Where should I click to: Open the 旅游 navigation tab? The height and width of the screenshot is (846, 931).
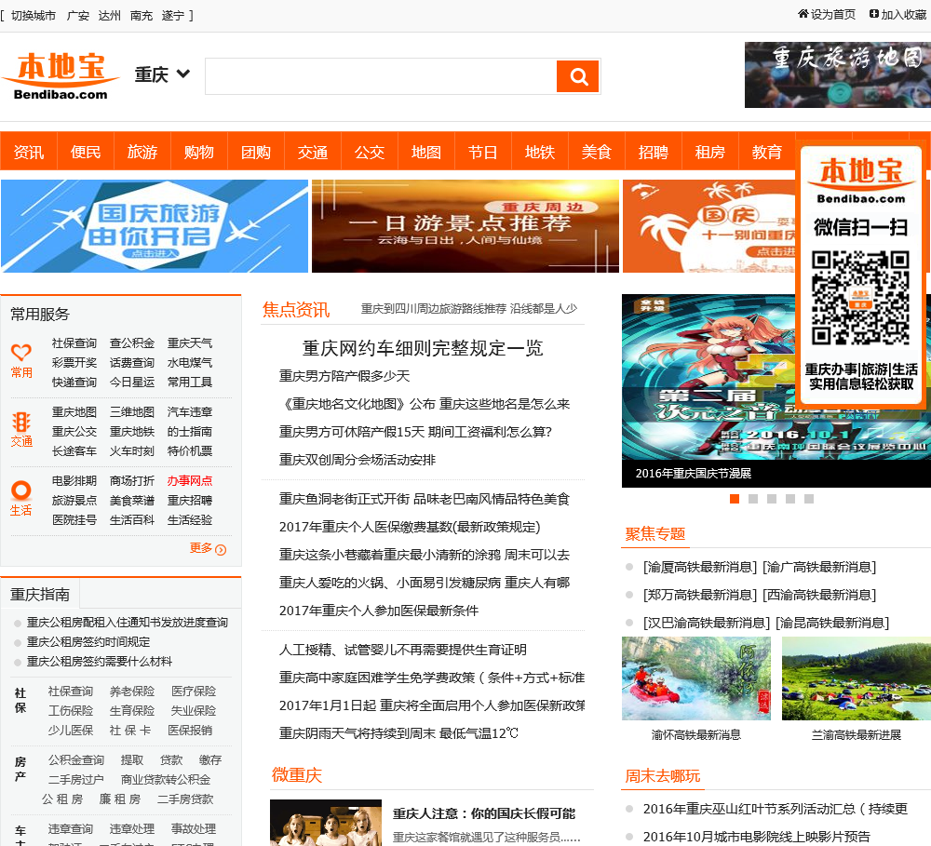[142, 152]
